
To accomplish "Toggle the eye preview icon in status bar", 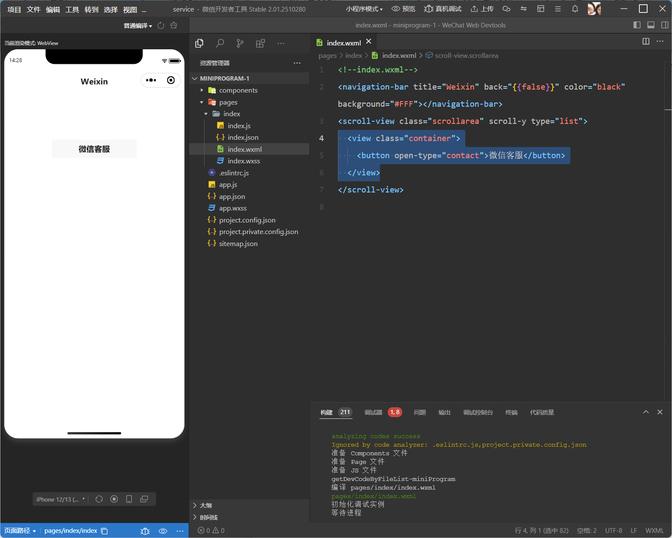I will tap(163, 531).
